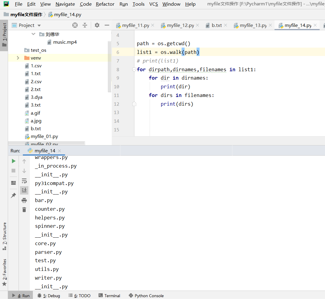325x299 pixels.
Task: Close the myfile_13.py editor tab
Action: [x=271, y=25]
